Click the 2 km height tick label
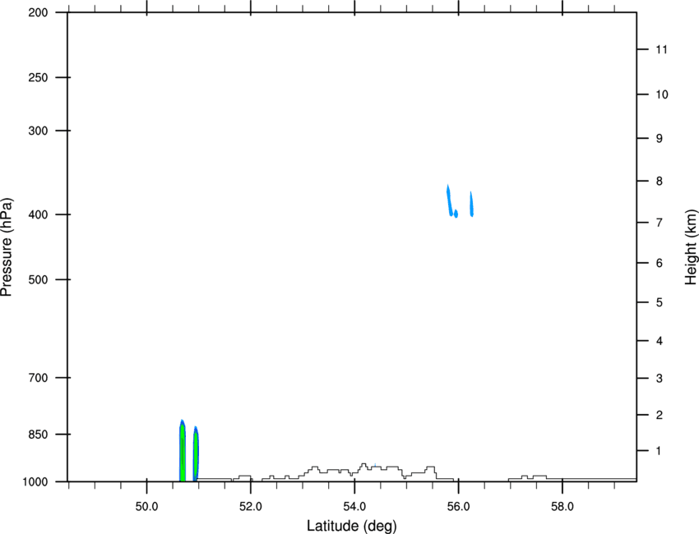The width and height of the screenshot is (699, 534). (660, 415)
